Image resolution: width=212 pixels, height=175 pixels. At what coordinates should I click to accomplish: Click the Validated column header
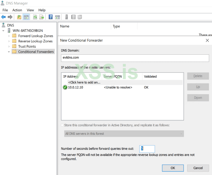[162, 77]
